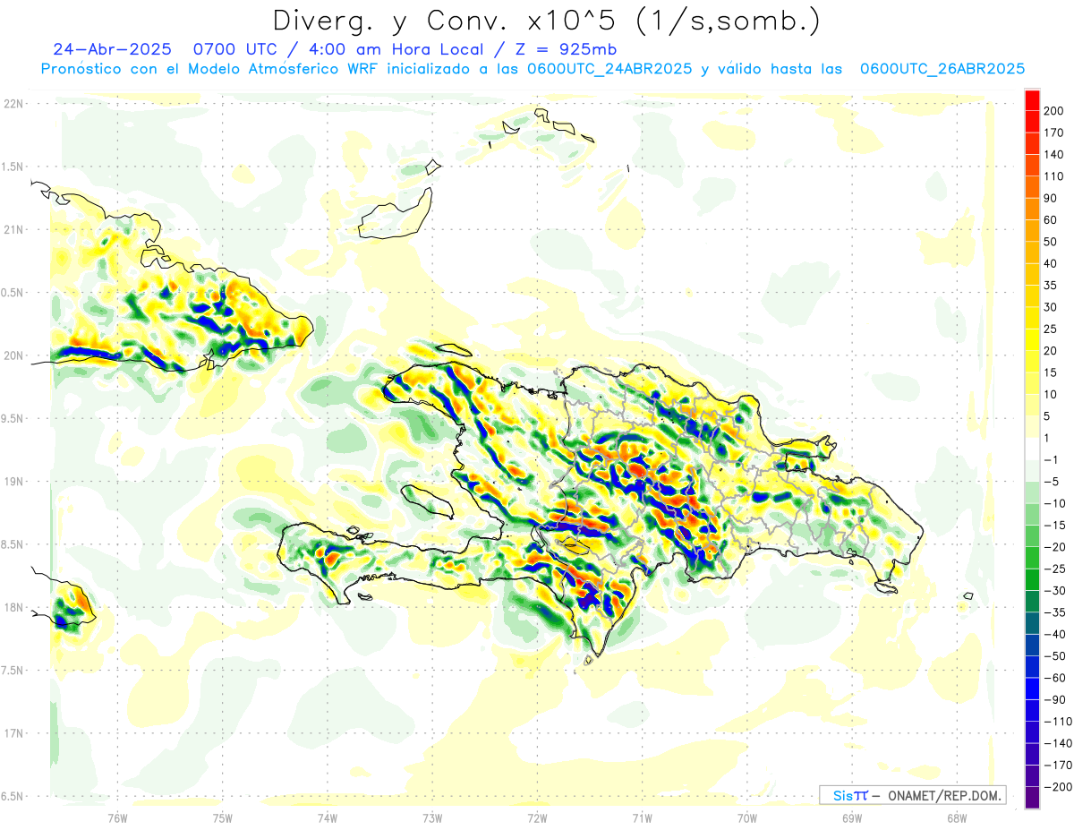The width and height of the screenshot is (1074, 830).
Task: Click the 17N latitude label
Action: pyautogui.click(x=13, y=733)
